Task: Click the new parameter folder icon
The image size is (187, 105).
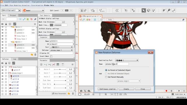Action: (x=69, y=94)
